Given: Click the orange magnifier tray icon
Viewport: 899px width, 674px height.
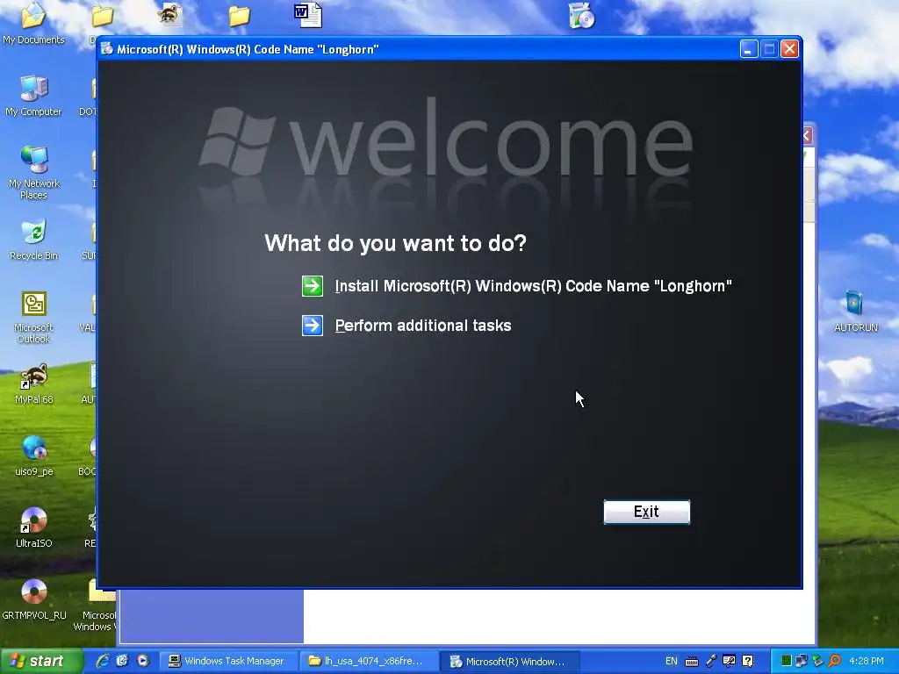Looking at the screenshot, I should point(834,661).
